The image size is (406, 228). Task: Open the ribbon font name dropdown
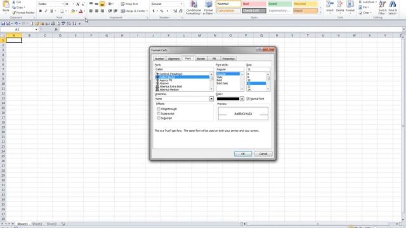point(63,4)
